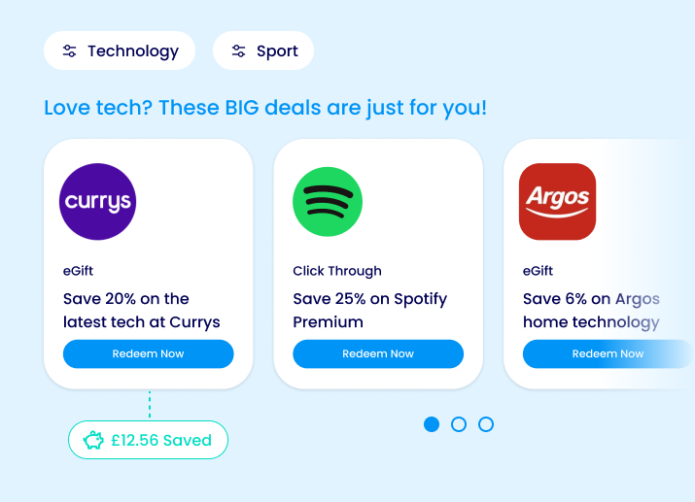Click the Love tech deals heading
The width and height of the screenshot is (695, 502).
(265, 107)
